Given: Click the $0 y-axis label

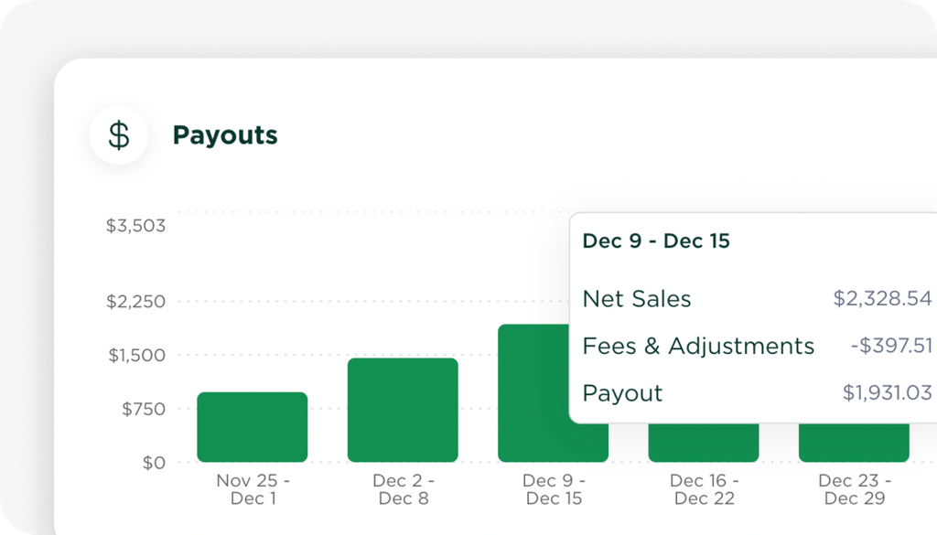Looking at the screenshot, I should point(152,463).
